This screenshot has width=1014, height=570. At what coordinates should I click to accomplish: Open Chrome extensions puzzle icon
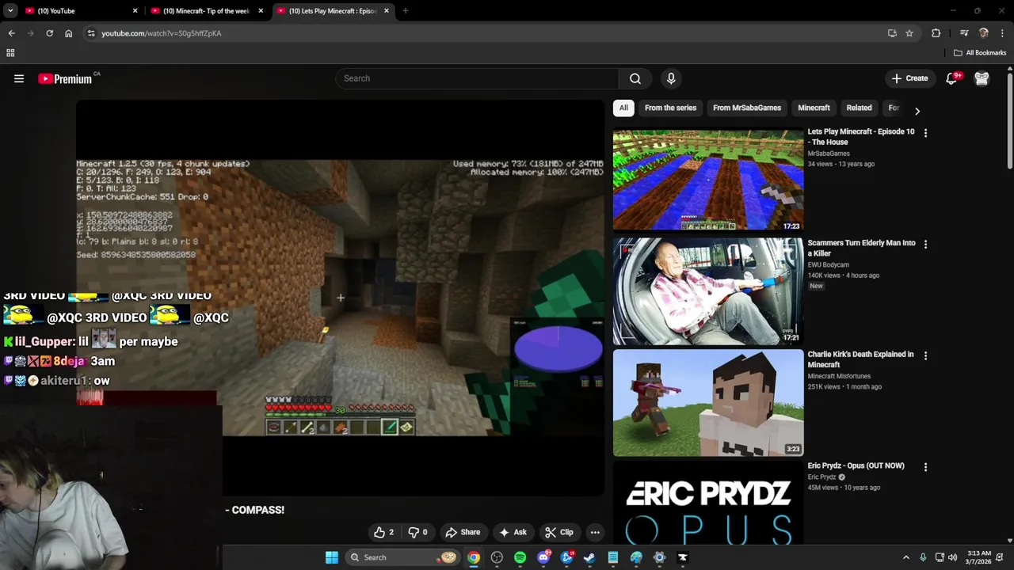click(x=936, y=33)
